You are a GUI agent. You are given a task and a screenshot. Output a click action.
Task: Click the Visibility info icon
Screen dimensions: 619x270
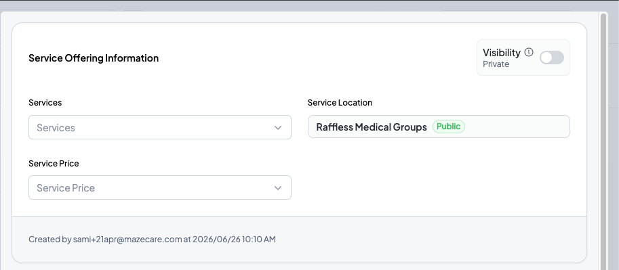click(529, 52)
